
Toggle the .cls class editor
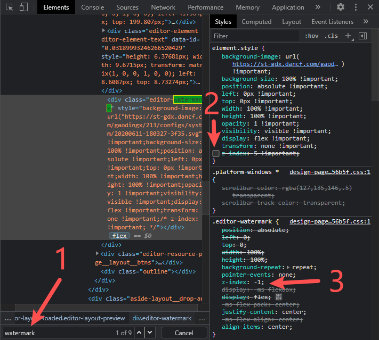click(x=331, y=36)
